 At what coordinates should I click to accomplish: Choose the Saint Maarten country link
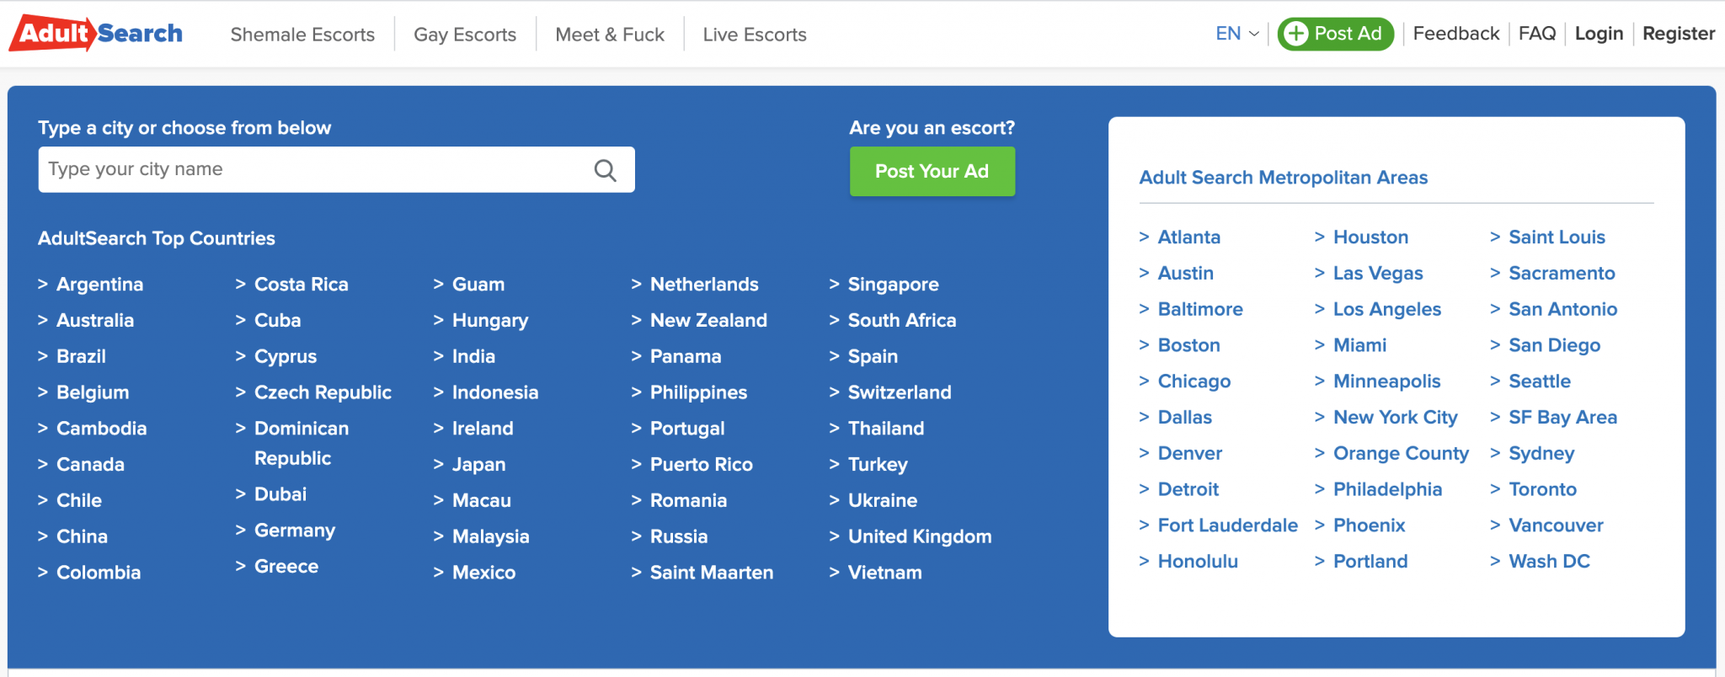point(711,573)
